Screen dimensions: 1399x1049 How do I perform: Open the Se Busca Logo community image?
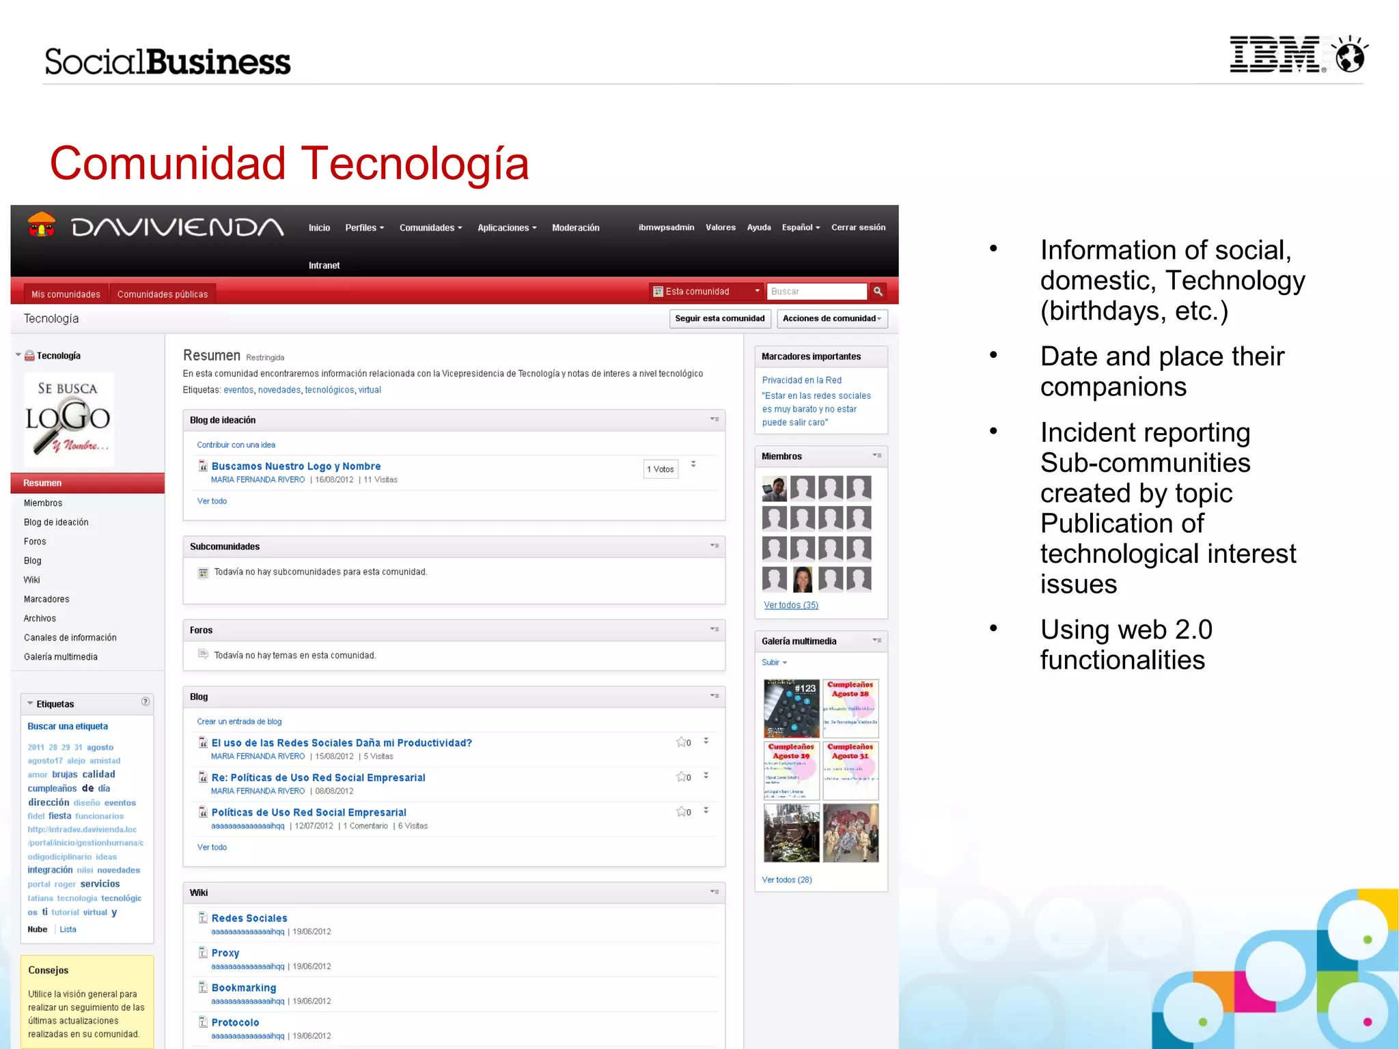69,419
